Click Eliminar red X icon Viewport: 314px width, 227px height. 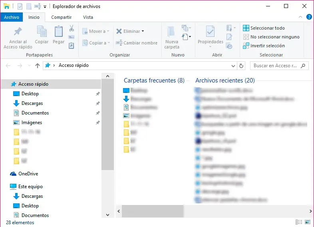pyautogui.click(x=119, y=31)
